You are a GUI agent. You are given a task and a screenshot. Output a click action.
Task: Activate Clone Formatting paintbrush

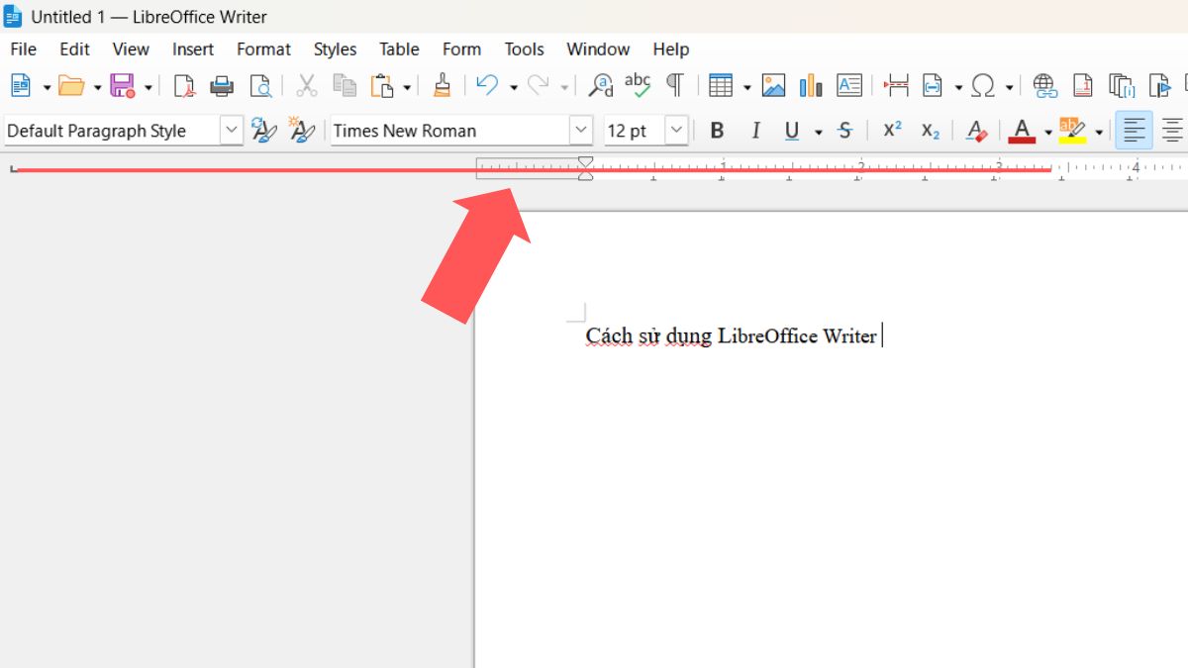tap(443, 86)
